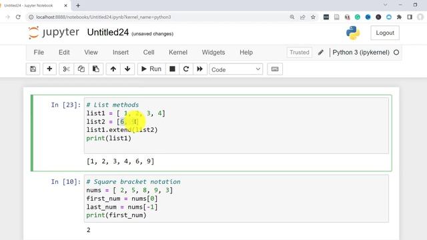Copy selected cells icon
The width and height of the screenshot is (427, 240).
coord(81,69)
